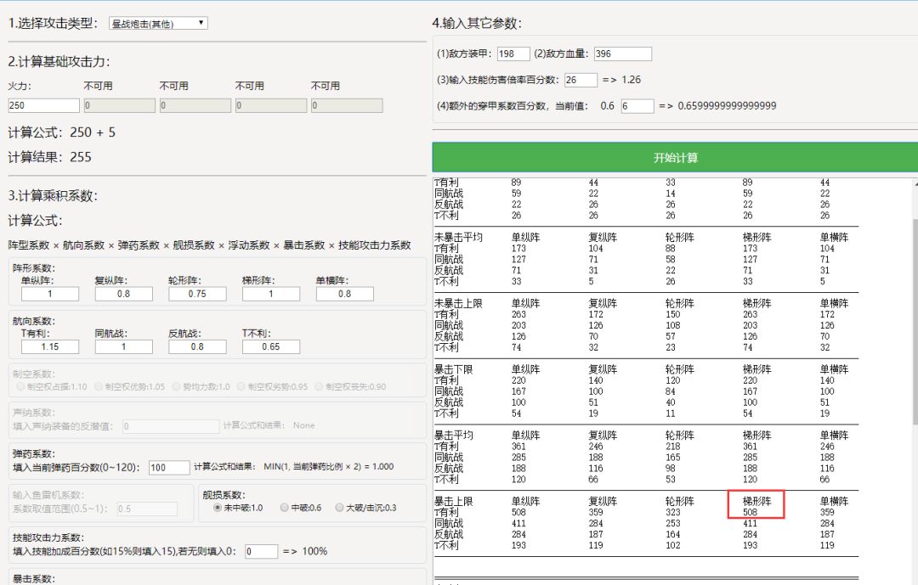Select the 大破/击沉:0.3 ship damage radio
This screenshot has width=918, height=585.
(x=339, y=508)
